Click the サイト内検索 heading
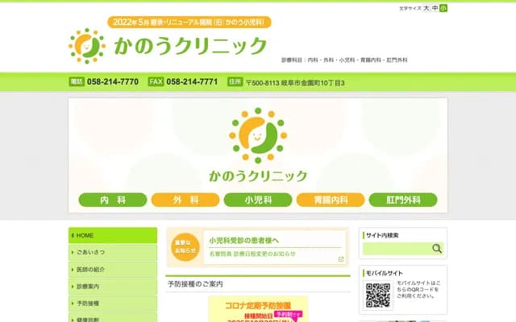The height and width of the screenshot is (322, 516). (382, 235)
